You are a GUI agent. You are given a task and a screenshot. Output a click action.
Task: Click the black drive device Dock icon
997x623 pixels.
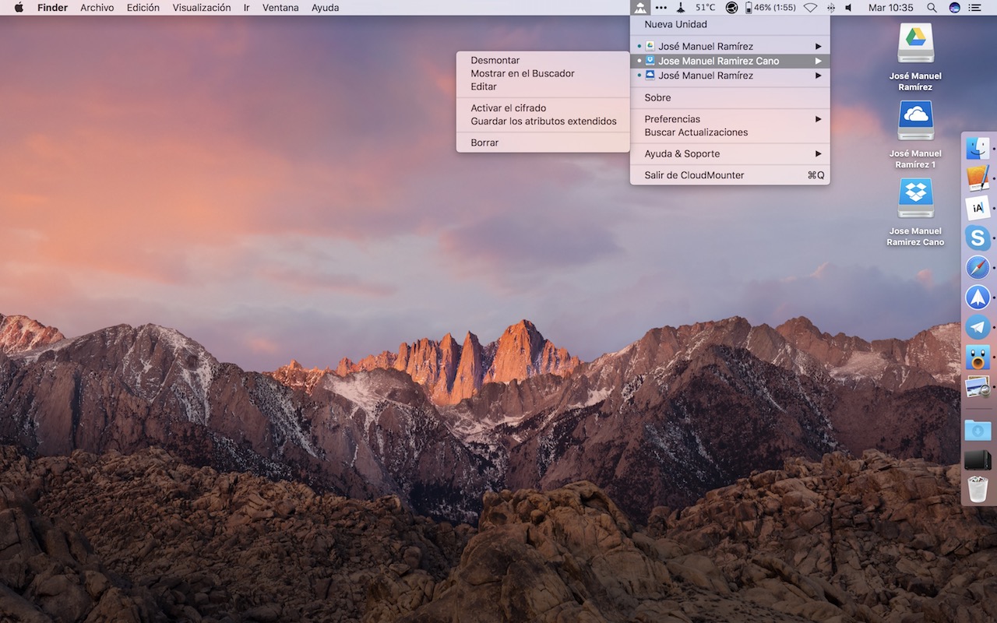[x=978, y=459]
